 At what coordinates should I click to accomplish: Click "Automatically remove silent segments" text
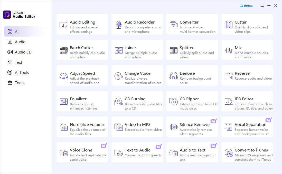click(196, 132)
